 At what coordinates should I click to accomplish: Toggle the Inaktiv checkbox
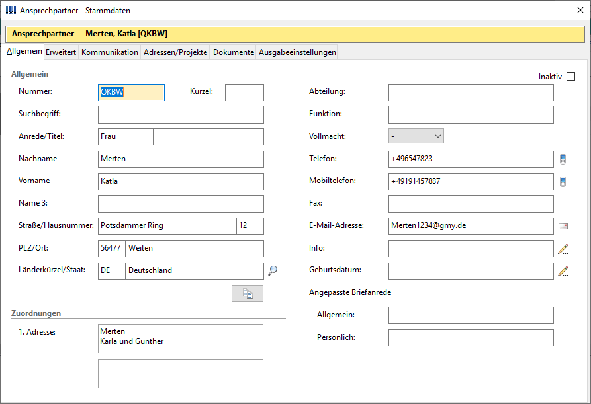click(x=570, y=77)
